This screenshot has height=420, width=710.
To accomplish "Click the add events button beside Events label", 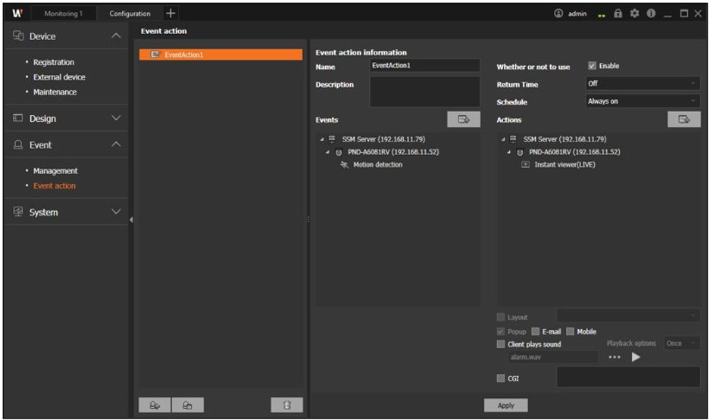I will [x=463, y=120].
